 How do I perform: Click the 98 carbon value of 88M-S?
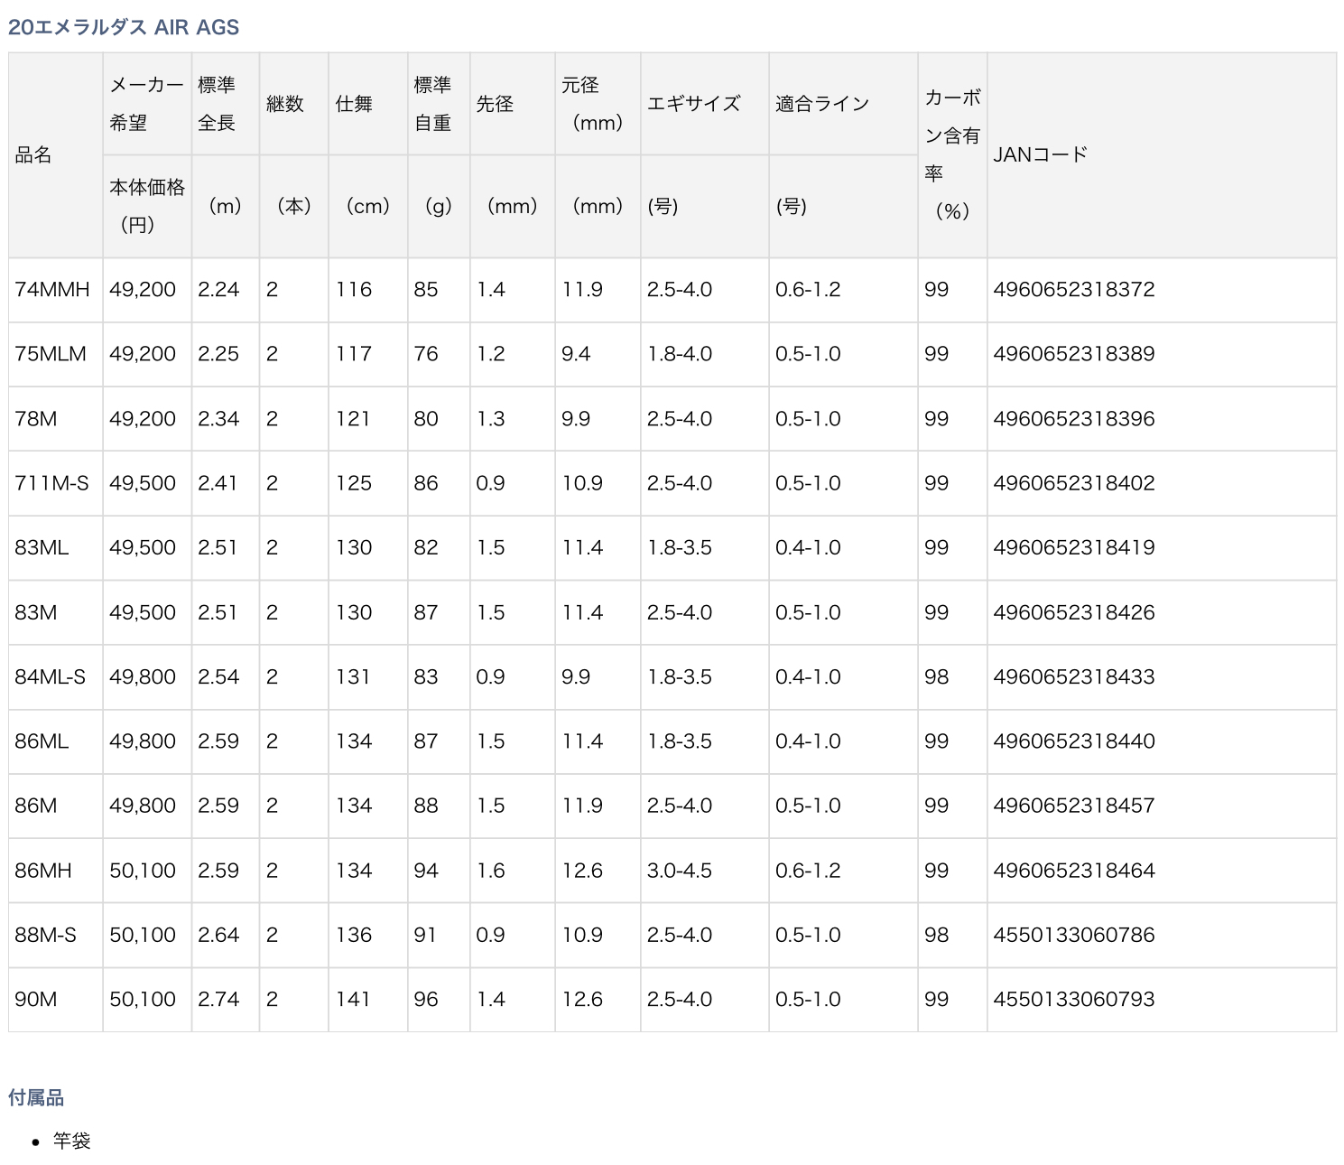[x=937, y=935]
